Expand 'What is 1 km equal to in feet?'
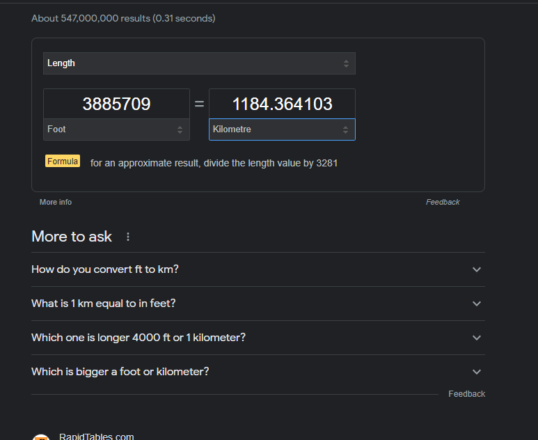Screen dimensions: 538x440 pyautogui.click(x=103, y=304)
